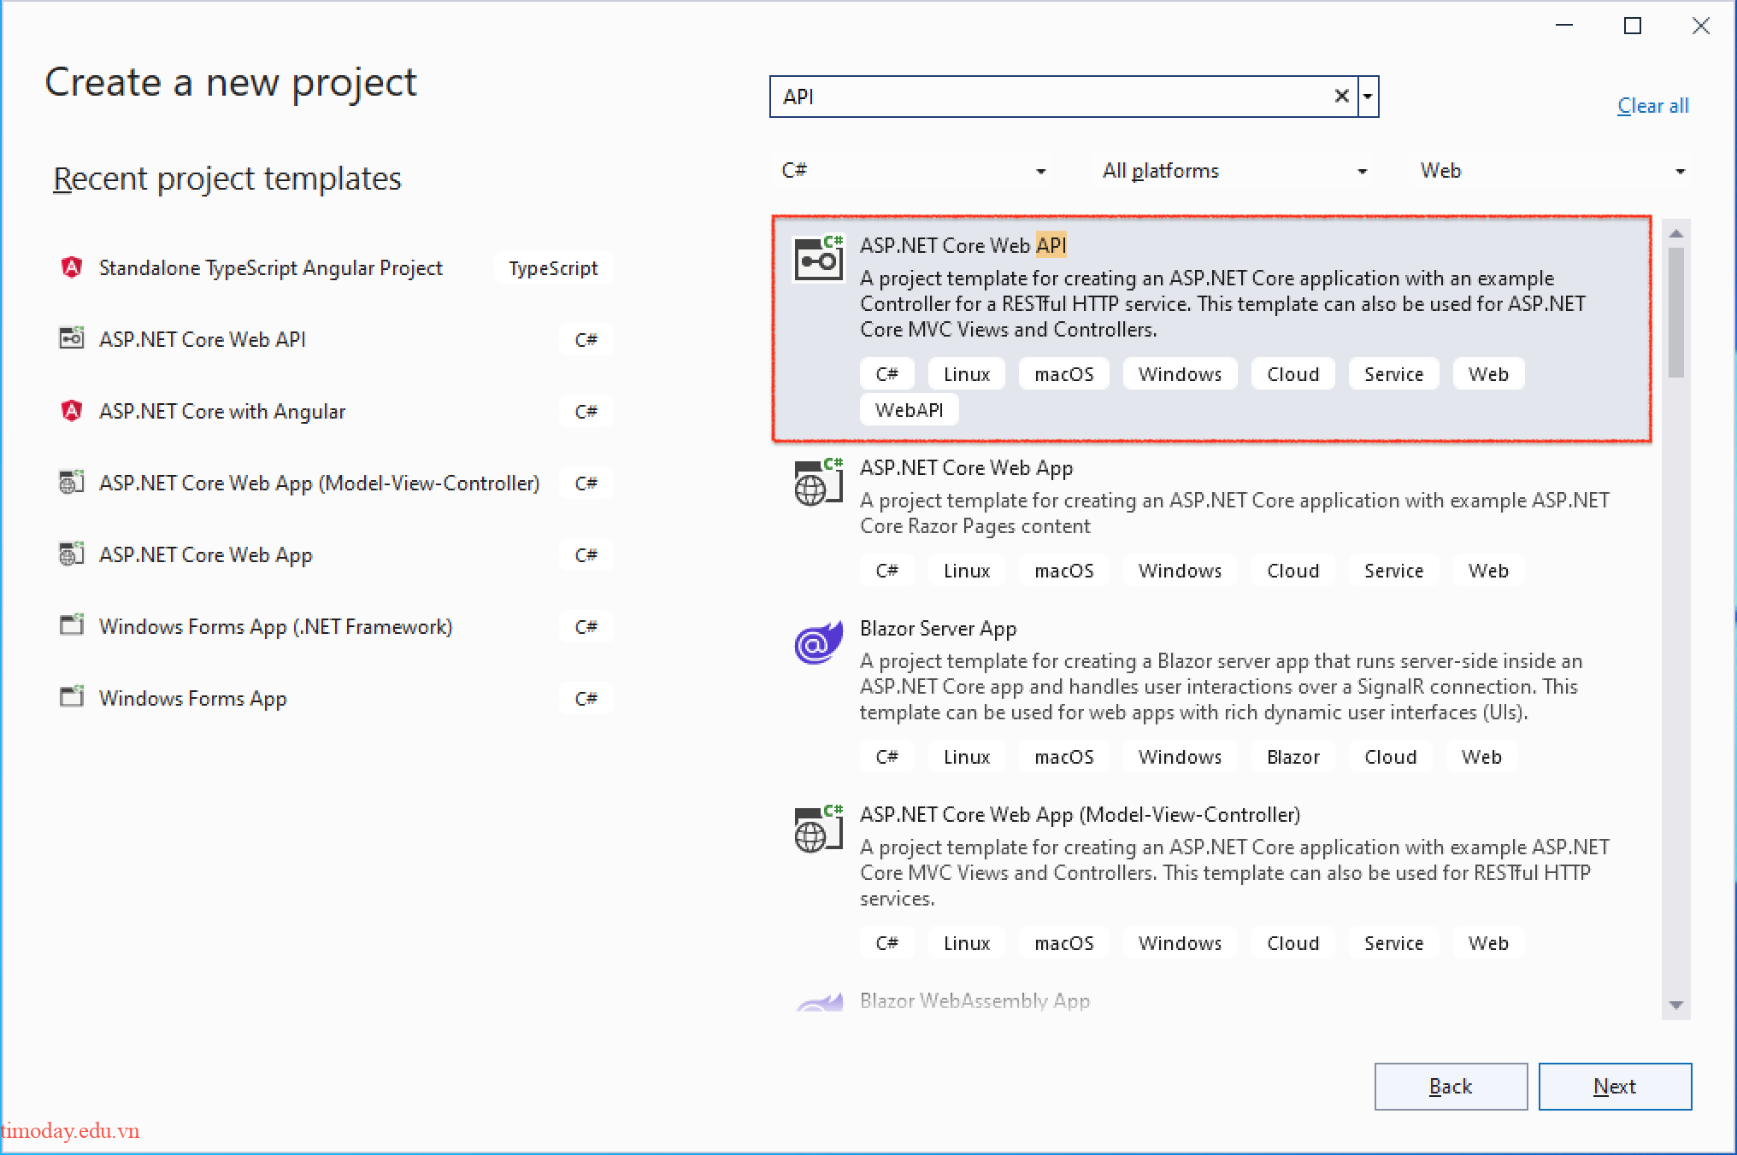Click the Back button
This screenshot has width=1737, height=1155.
coord(1451,1086)
